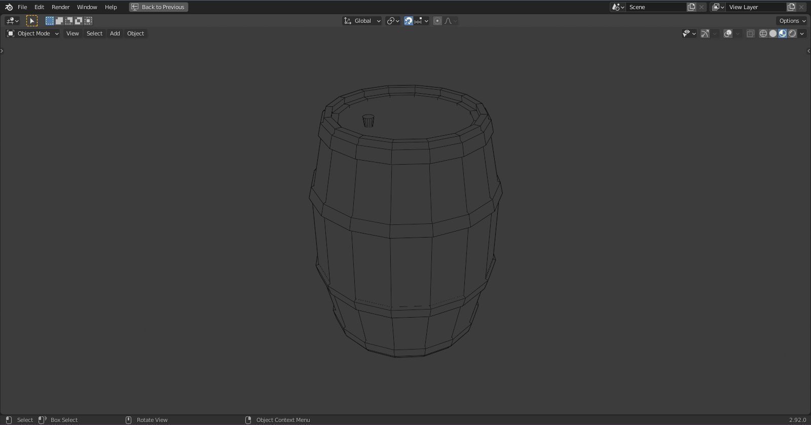Open the proportional falloff dropdown

click(x=451, y=21)
